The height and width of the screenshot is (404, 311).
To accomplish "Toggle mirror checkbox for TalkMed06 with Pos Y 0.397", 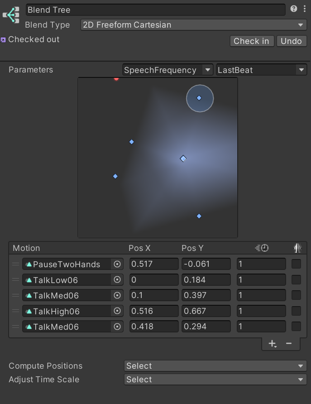I will coord(296,295).
